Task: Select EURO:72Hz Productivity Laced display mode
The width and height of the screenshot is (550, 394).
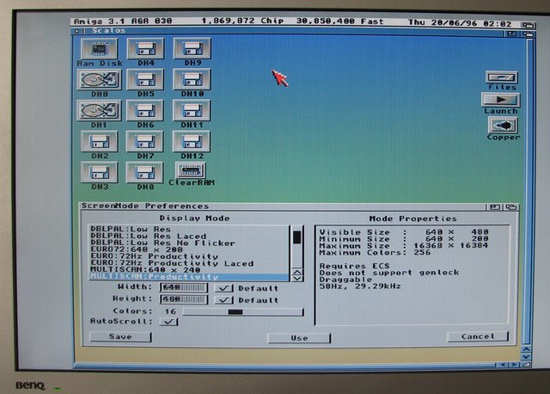Action: tap(172, 263)
